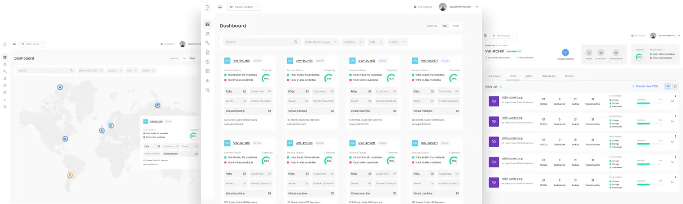Open Health filter in left map window
The width and height of the screenshot is (683, 204).
click(148, 70)
